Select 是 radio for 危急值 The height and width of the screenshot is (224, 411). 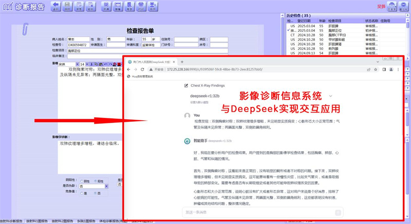click(x=82, y=193)
